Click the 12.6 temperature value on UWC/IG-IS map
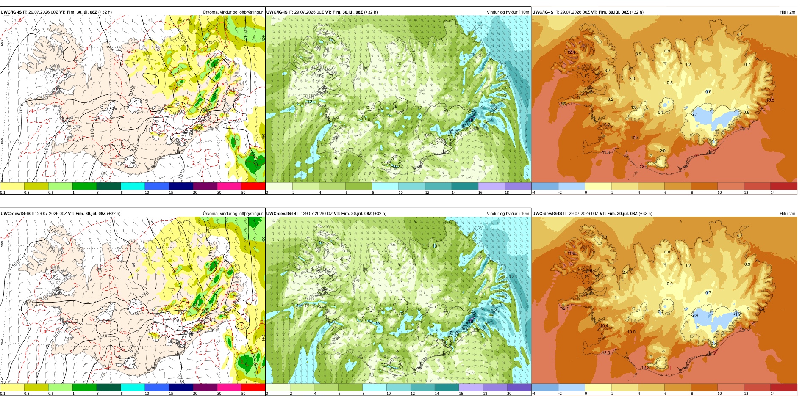 pos(643,167)
